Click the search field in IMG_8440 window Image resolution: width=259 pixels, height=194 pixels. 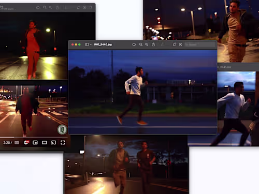pyautogui.click(x=200, y=44)
